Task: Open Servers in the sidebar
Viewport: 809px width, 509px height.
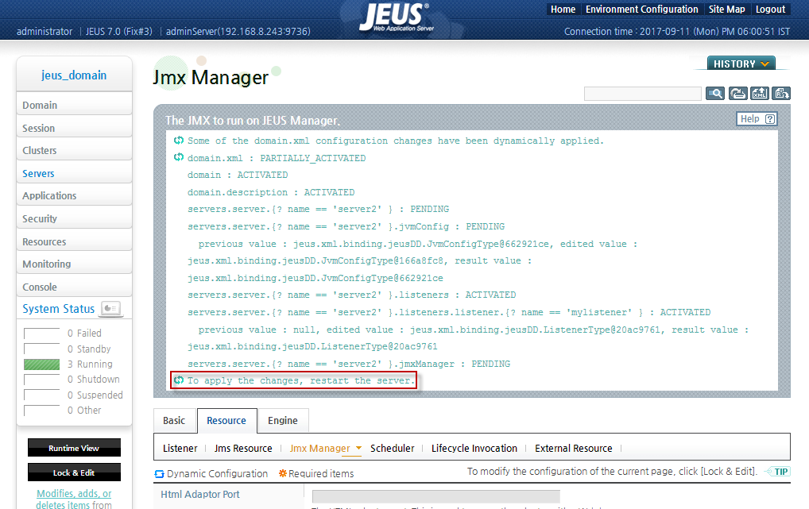Action: pos(74,173)
